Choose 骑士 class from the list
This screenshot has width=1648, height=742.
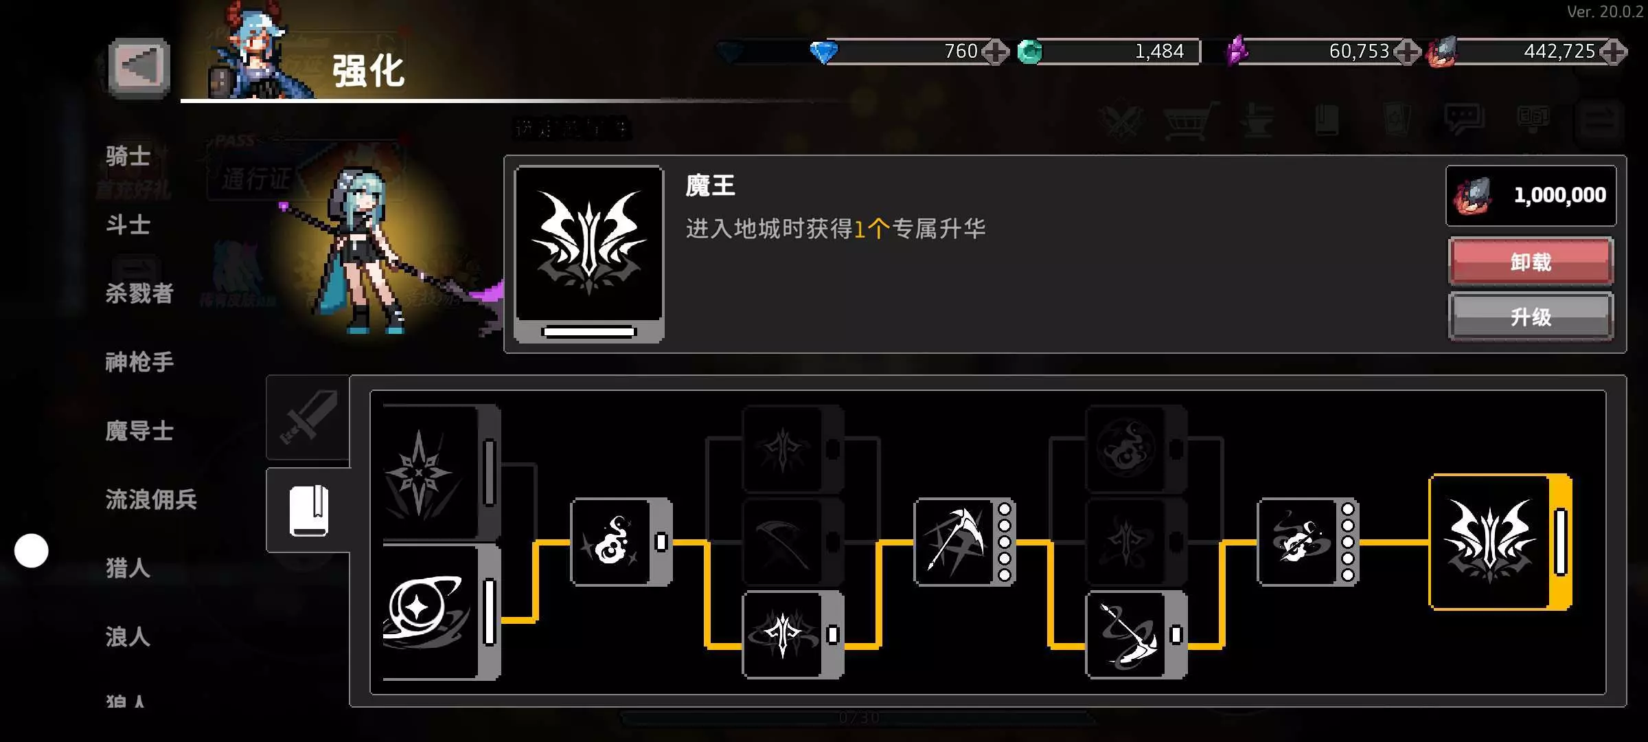[128, 156]
